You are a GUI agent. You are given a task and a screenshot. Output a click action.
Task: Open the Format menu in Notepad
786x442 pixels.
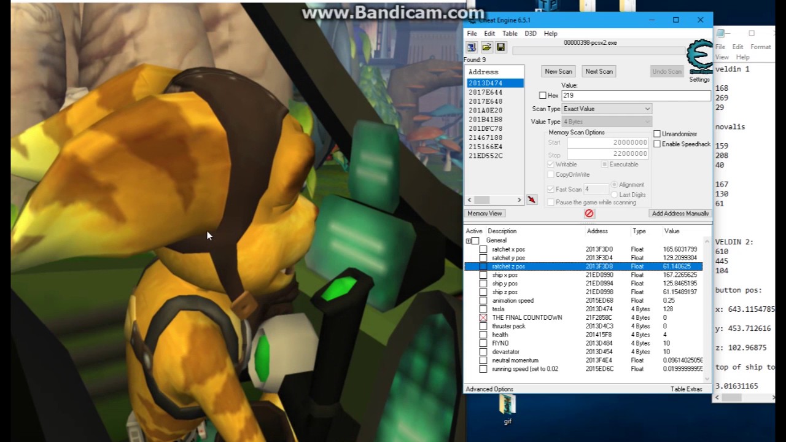(760, 47)
